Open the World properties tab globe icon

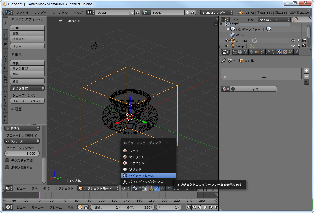tap(251, 52)
